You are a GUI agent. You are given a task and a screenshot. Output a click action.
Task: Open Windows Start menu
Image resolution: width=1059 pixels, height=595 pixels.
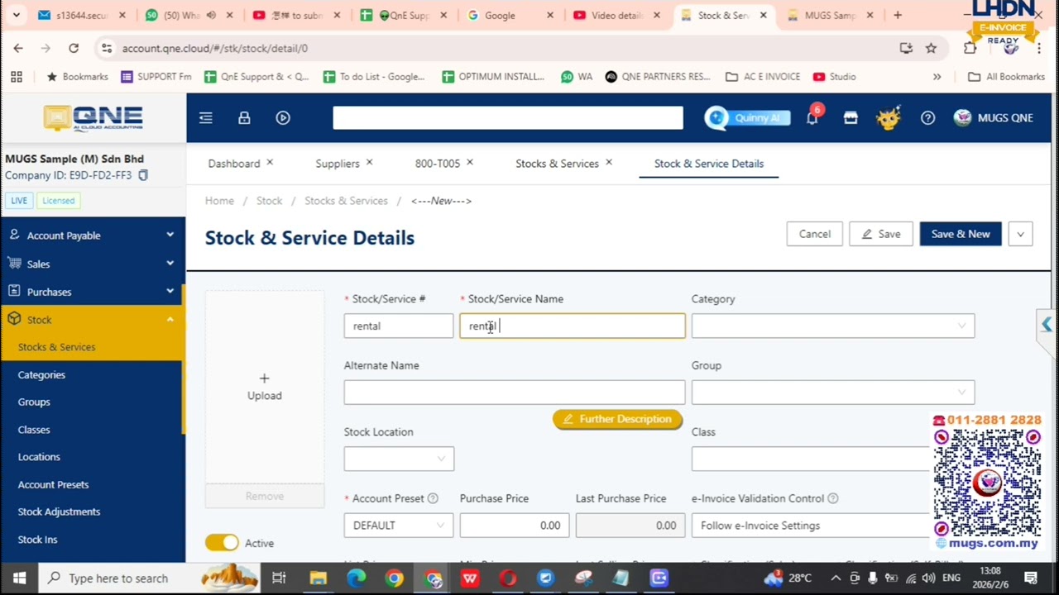point(19,578)
